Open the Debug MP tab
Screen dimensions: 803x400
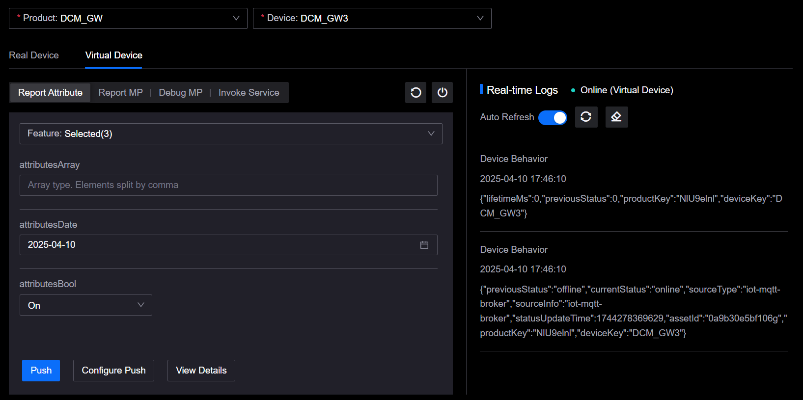pyautogui.click(x=180, y=93)
